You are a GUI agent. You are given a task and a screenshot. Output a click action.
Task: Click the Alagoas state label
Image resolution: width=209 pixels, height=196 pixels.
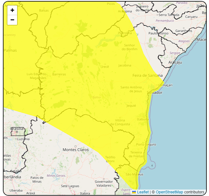(184, 41)
